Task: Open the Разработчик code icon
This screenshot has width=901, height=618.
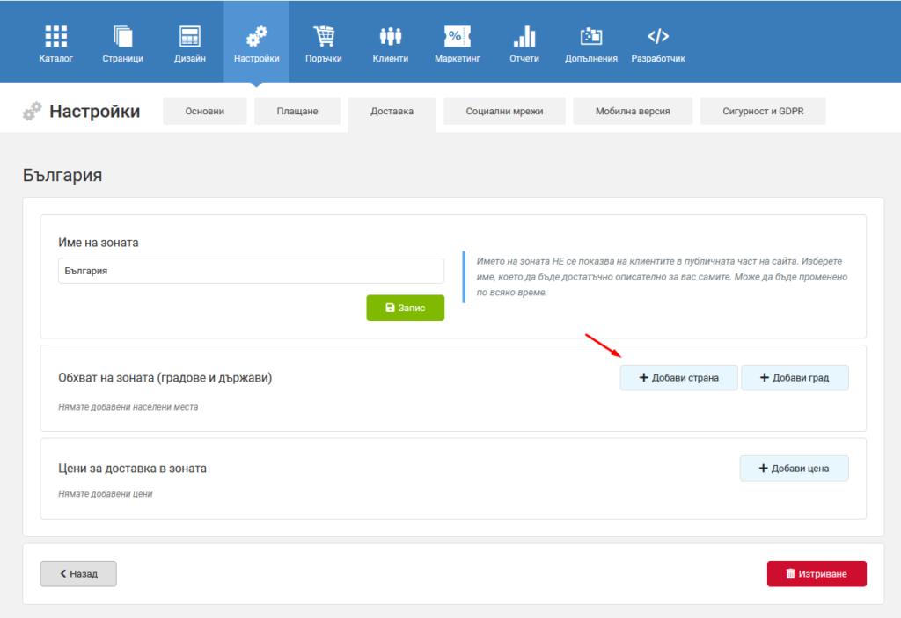Action: (x=658, y=37)
